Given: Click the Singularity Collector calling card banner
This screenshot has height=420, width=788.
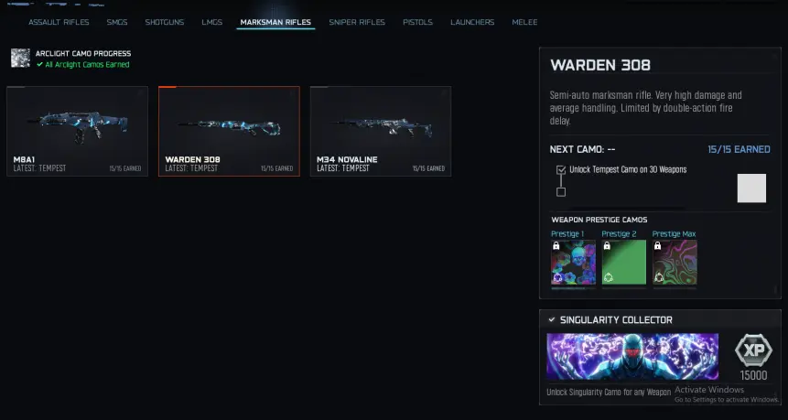Looking at the screenshot, I should 632,356.
